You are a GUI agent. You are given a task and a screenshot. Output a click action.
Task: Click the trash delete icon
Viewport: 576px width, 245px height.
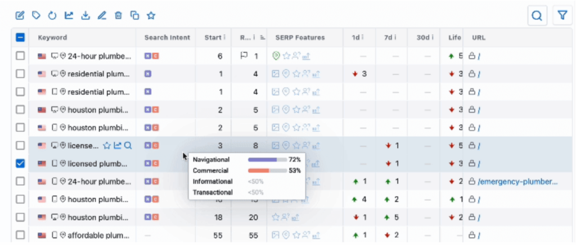[118, 15]
